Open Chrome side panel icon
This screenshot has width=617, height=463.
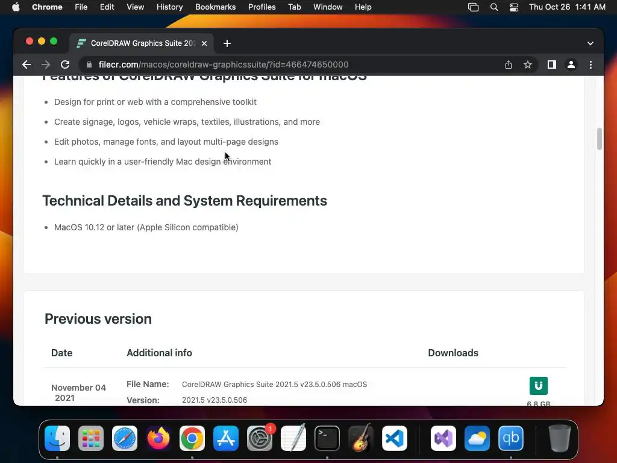[x=552, y=65]
